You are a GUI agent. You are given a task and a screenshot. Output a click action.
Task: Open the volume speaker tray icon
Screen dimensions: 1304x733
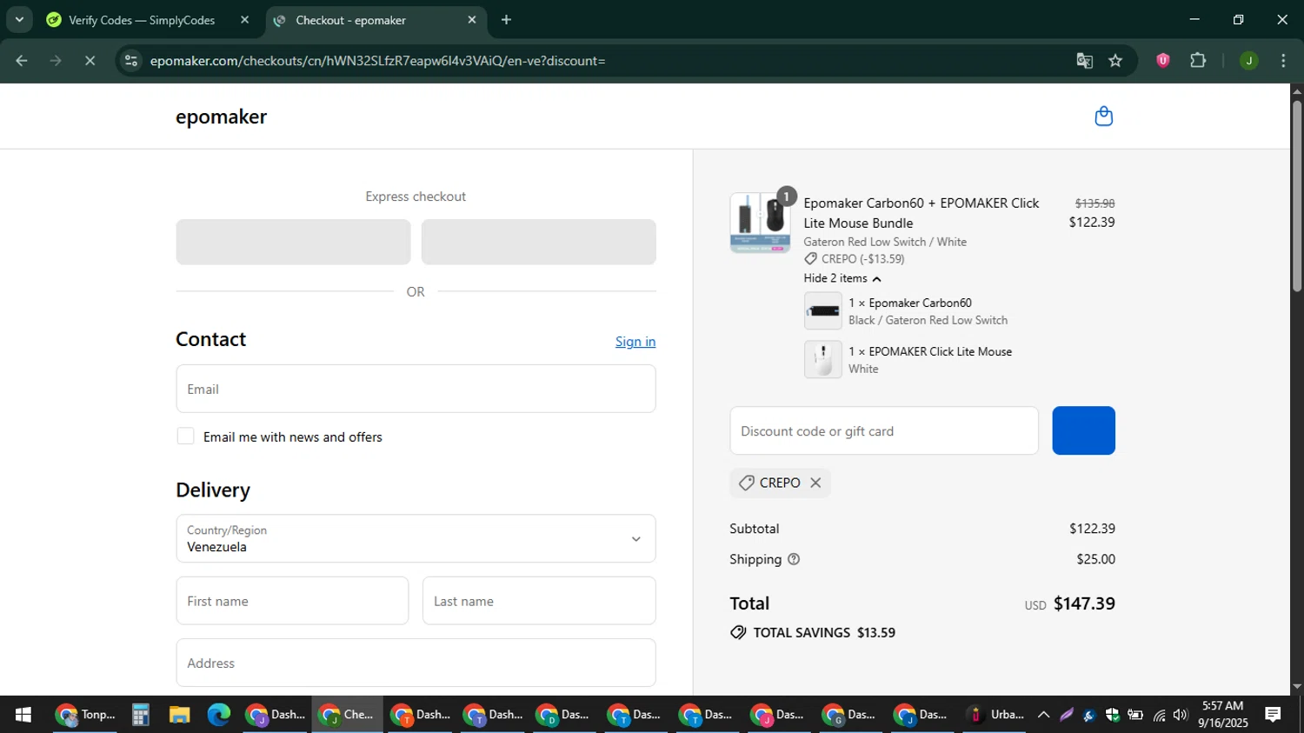[1180, 715]
